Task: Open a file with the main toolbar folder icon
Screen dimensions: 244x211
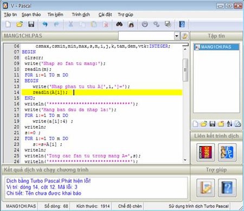Action: [x=20, y=24]
